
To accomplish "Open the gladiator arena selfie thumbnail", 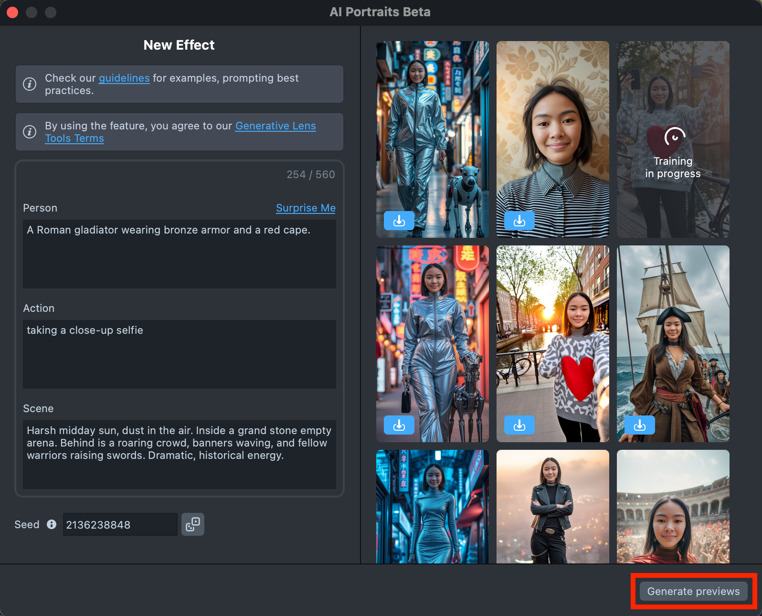I will click(673, 507).
